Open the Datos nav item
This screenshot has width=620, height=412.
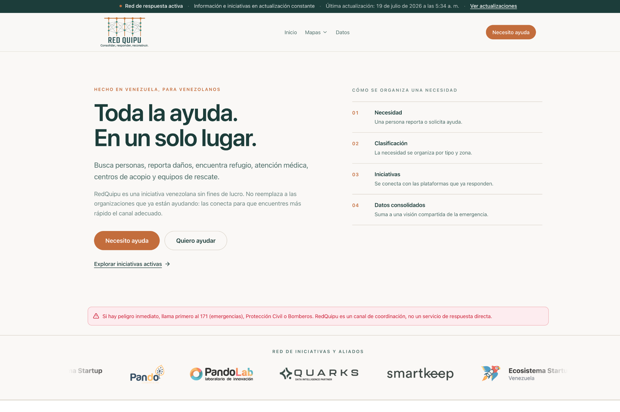pos(343,32)
